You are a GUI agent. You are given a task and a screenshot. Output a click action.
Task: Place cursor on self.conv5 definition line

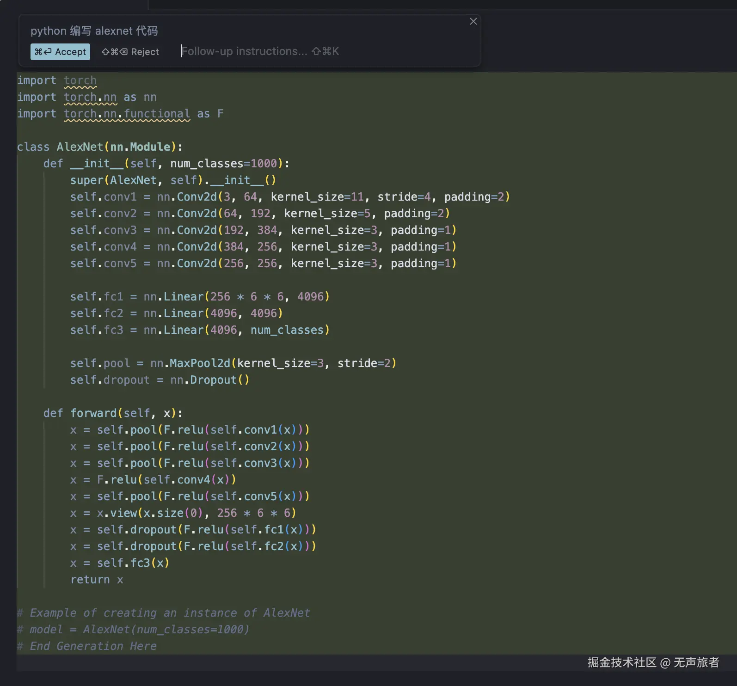pyautogui.click(x=264, y=263)
